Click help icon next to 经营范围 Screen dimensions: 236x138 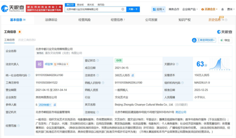click(19, 126)
